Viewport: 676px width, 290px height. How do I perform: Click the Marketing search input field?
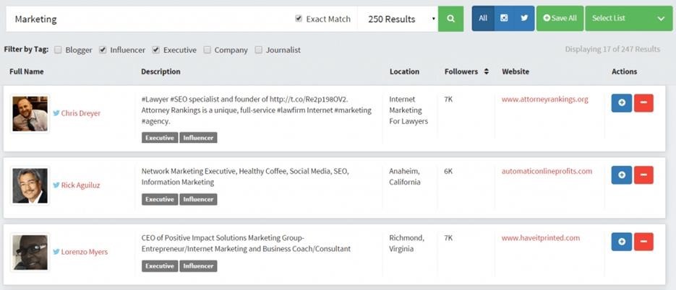(x=145, y=19)
